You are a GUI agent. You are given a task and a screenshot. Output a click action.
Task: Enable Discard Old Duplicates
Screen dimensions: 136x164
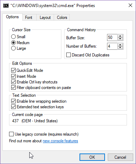point(68,55)
